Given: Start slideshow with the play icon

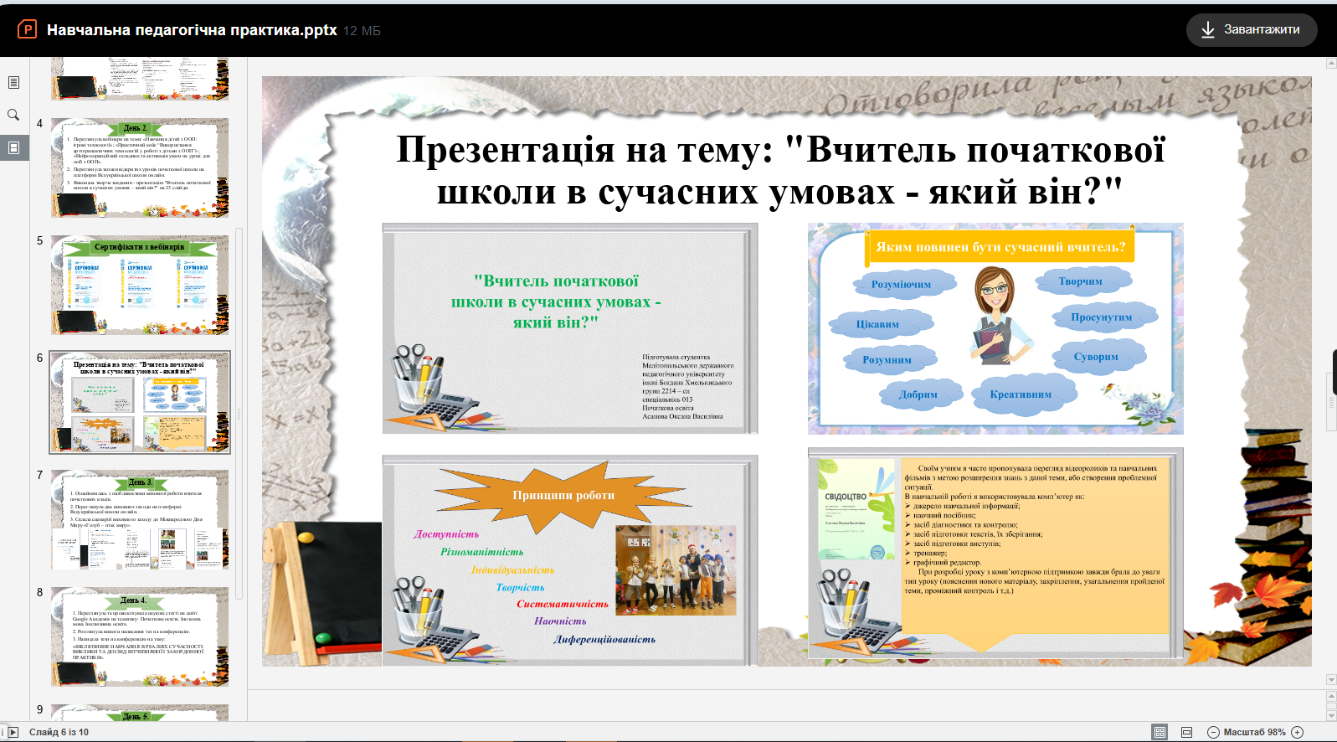Looking at the screenshot, I should (13, 732).
